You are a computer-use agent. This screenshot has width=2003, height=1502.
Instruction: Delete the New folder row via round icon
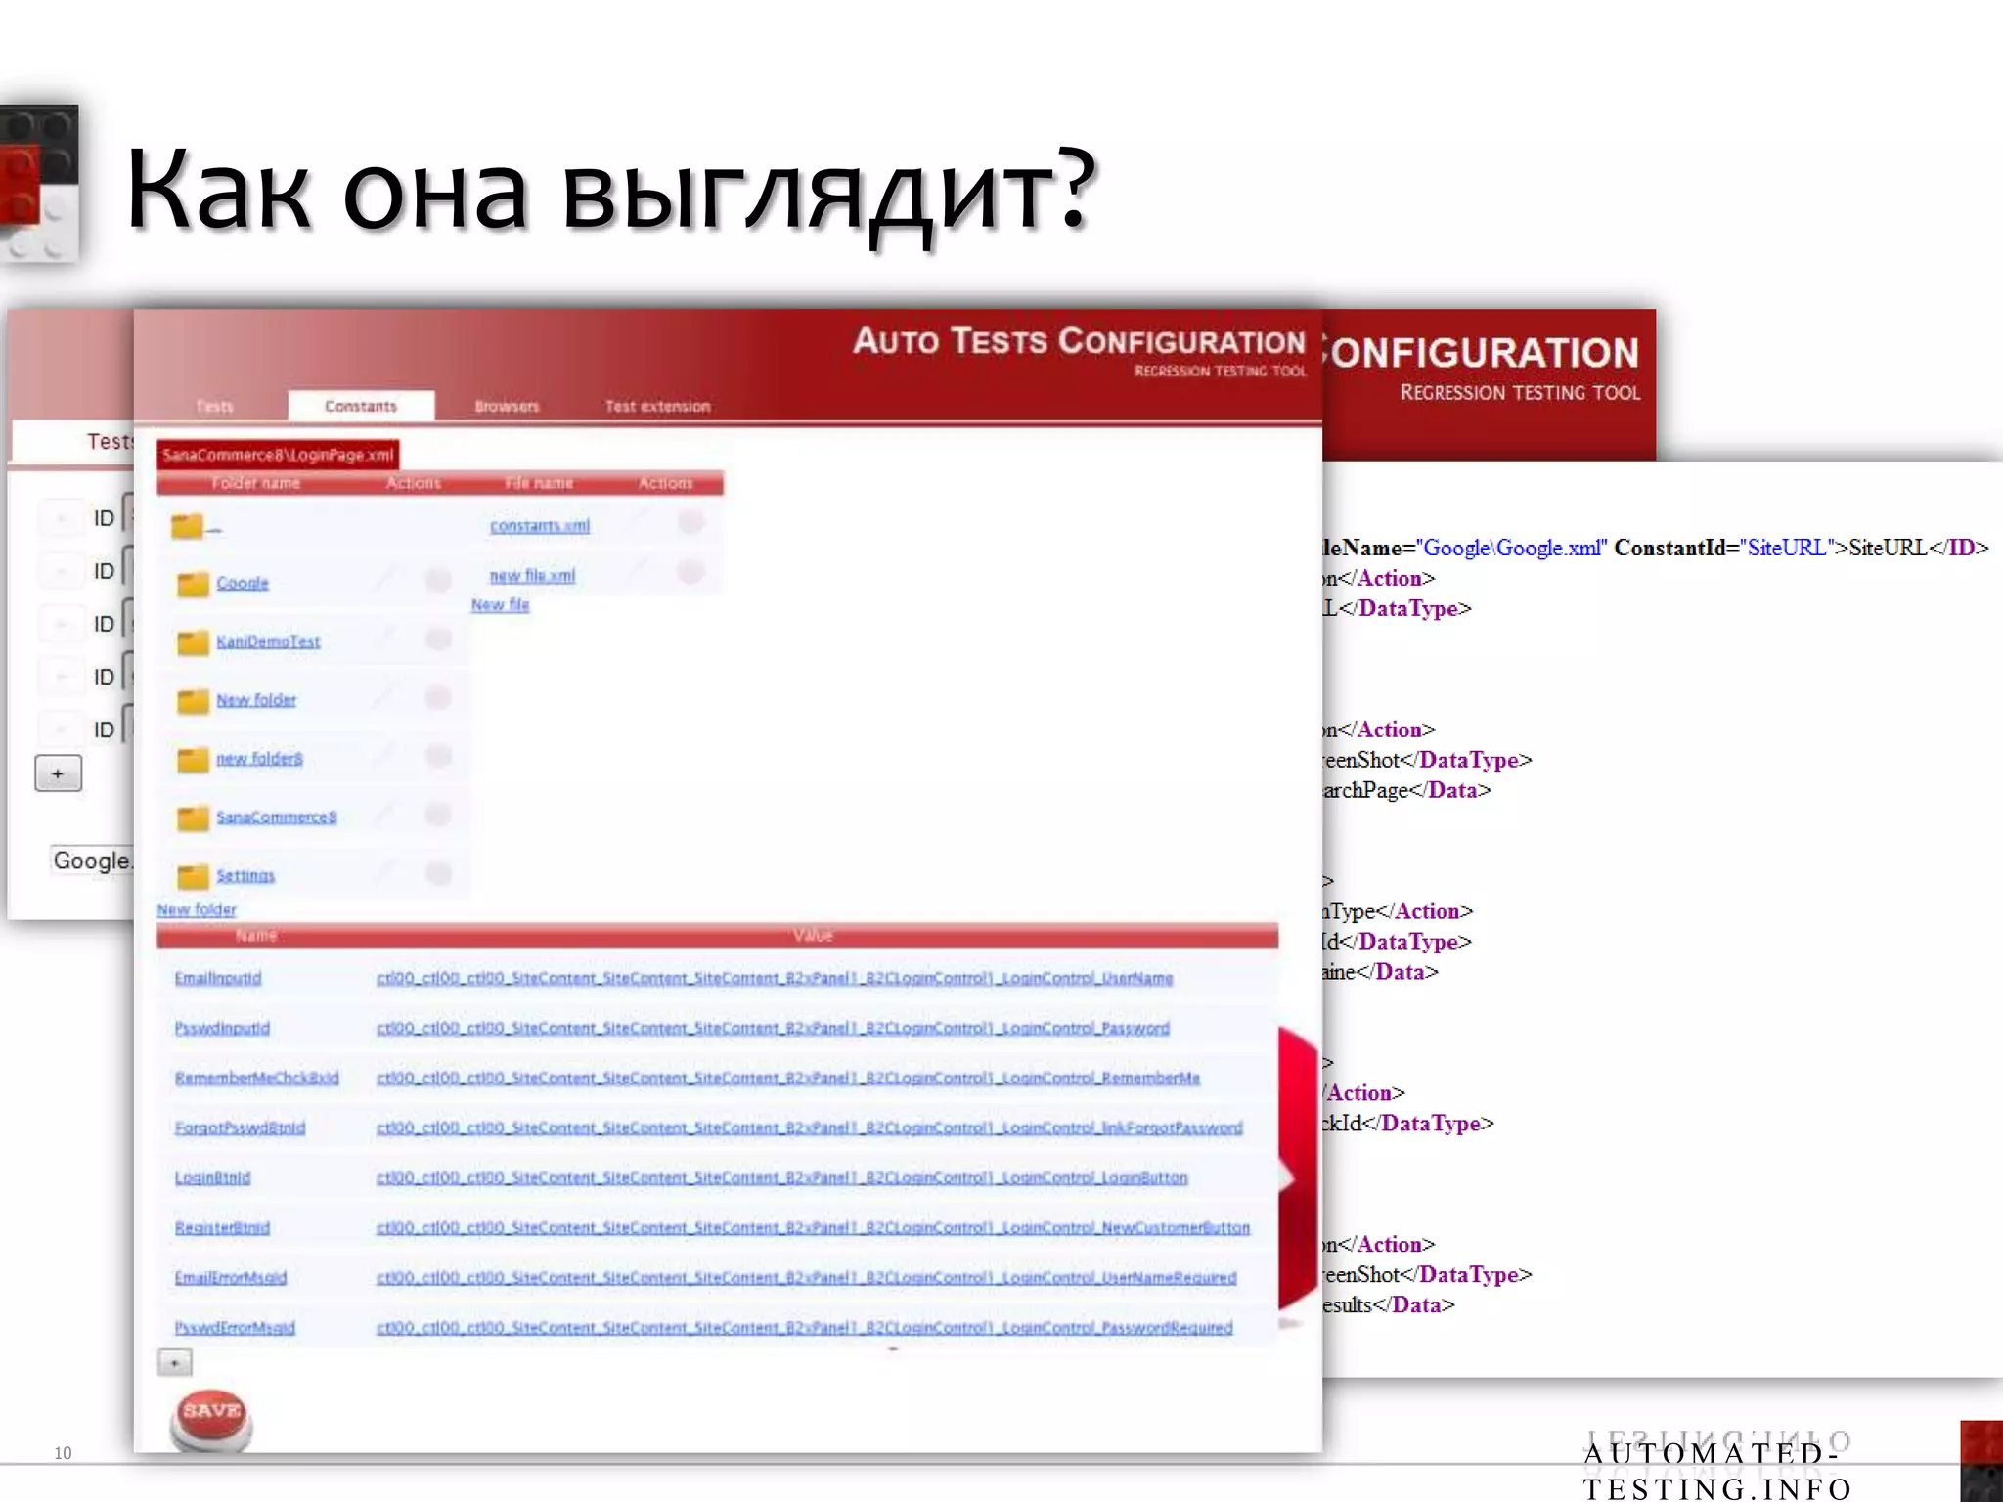pyautogui.click(x=438, y=697)
